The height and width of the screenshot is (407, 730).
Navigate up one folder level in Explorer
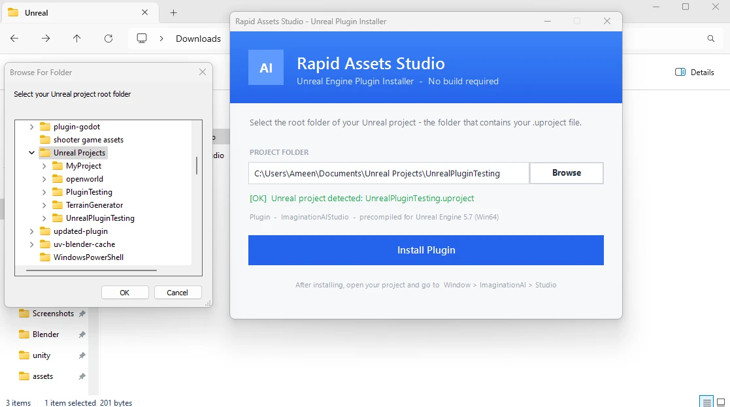pos(77,39)
